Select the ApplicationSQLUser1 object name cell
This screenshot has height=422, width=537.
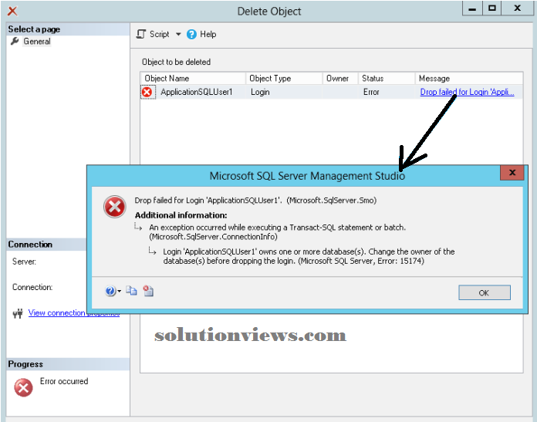(x=197, y=92)
